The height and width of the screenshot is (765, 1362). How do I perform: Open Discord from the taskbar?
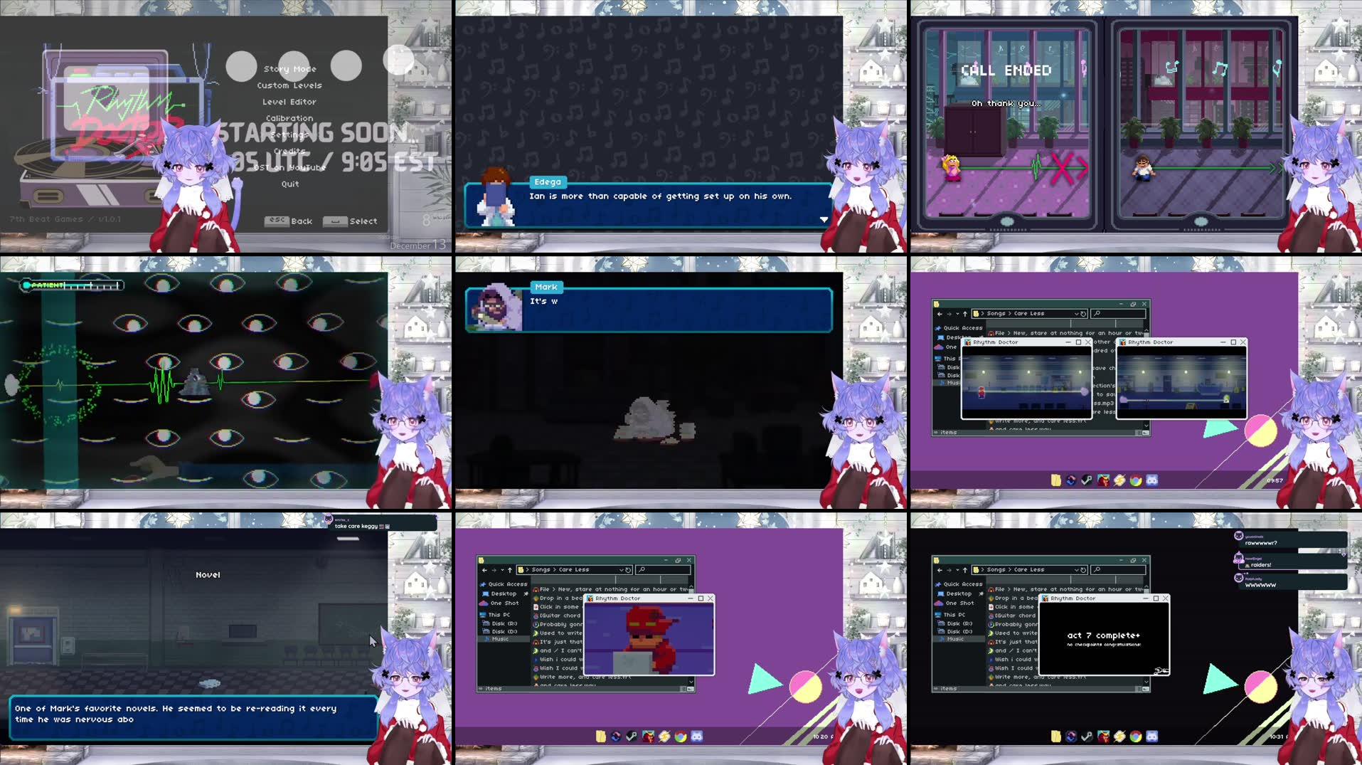tap(1152, 480)
